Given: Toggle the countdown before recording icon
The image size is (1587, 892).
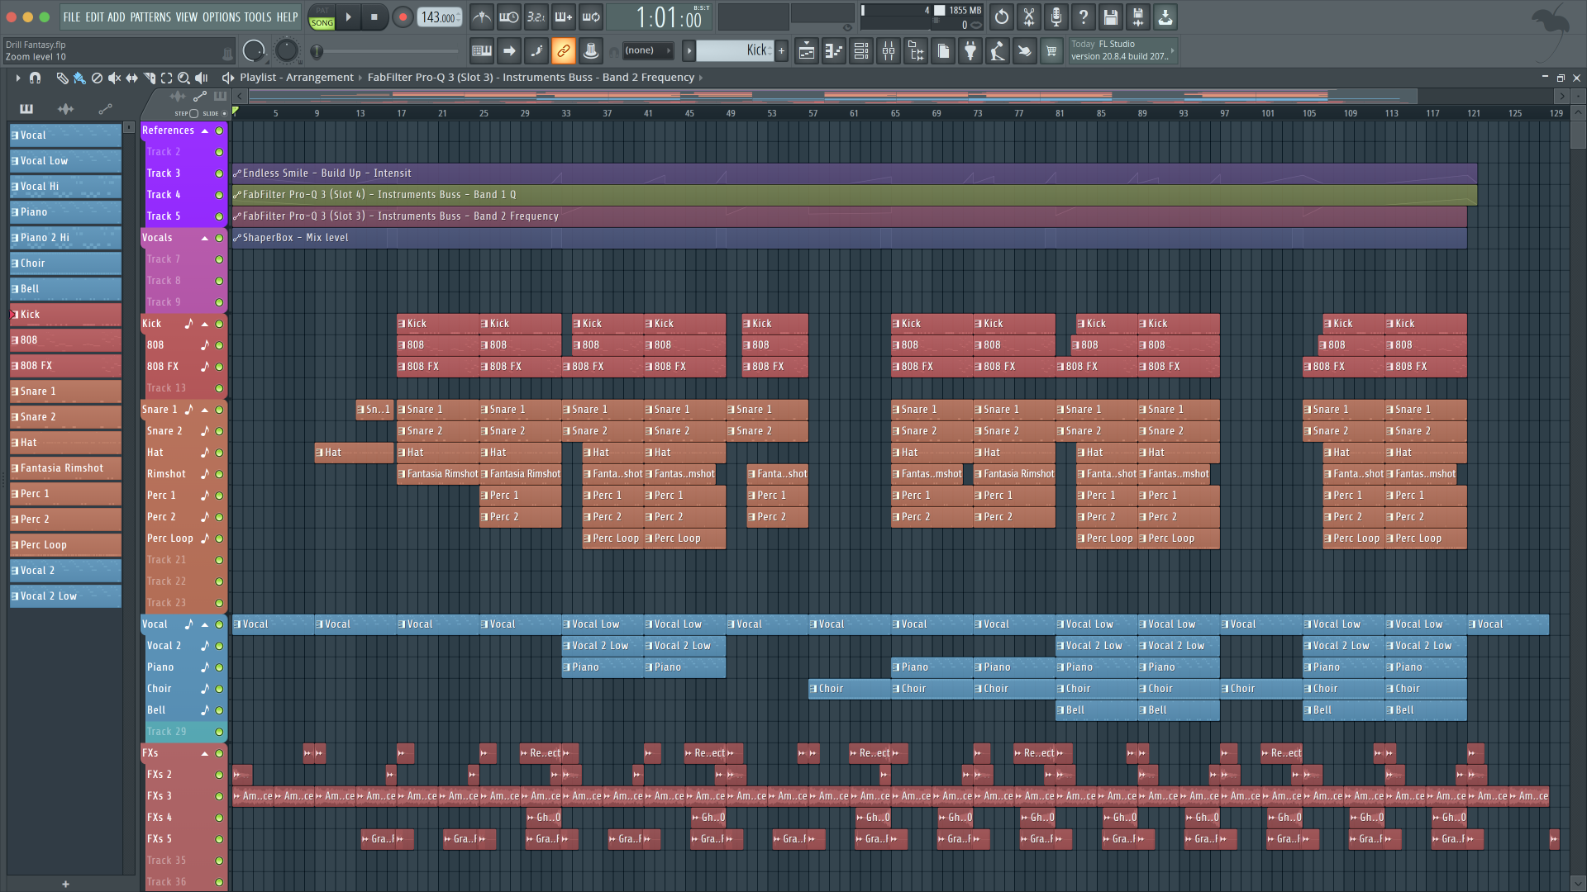Looking at the screenshot, I should pos(536,17).
